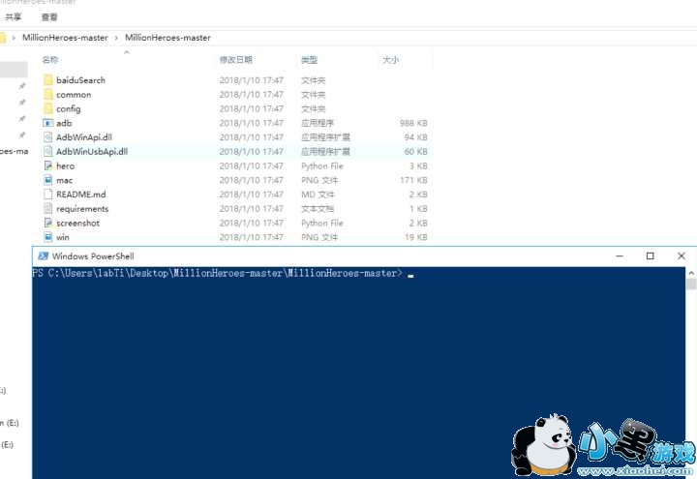
Task: Select the requirements text file icon
Action: click(48, 208)
